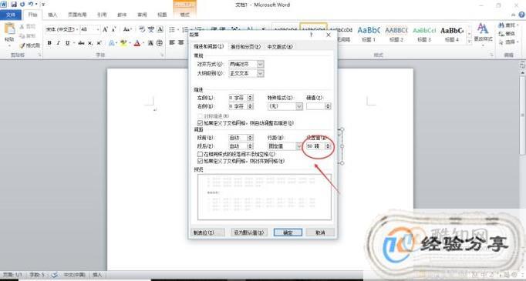Click the OK button in Paragraph dialog
Screen dimensions: 526x281
(288, 232)
